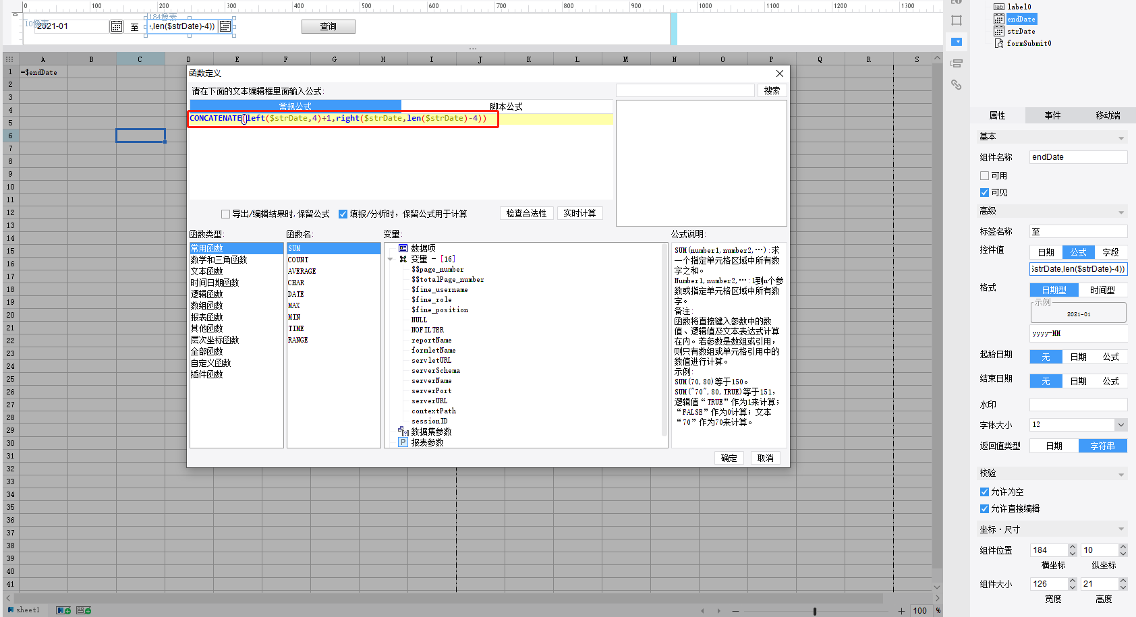Click the label0 widget icon
Viewport: 1136px width, 617px height.
[x=998, y=7]
